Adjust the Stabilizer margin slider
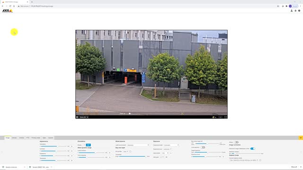The height and width of the screenshot is (170, 303). coord(246,153)
